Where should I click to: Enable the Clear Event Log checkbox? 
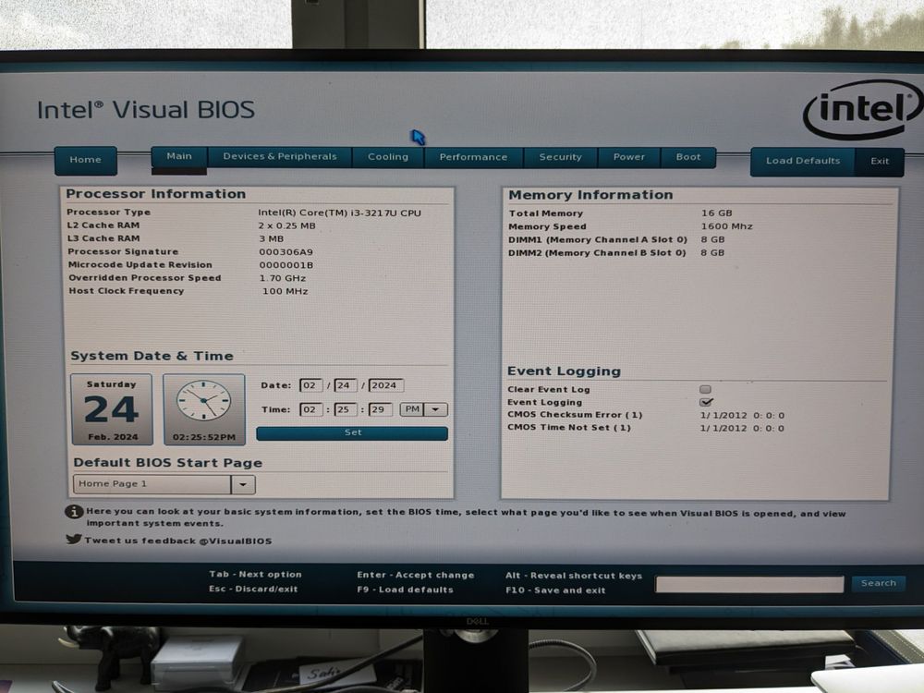(x=705, y=389)
